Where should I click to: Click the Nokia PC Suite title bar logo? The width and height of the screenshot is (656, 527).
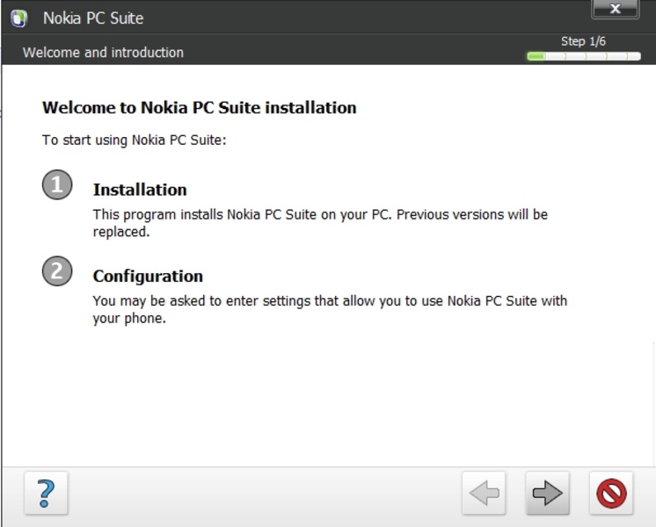point(19,18)
